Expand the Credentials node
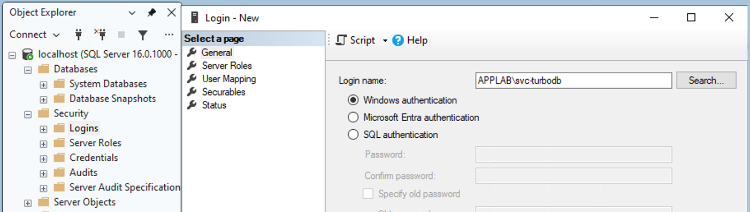The height and width of the screenshot is (212, 750). (43, 158)
